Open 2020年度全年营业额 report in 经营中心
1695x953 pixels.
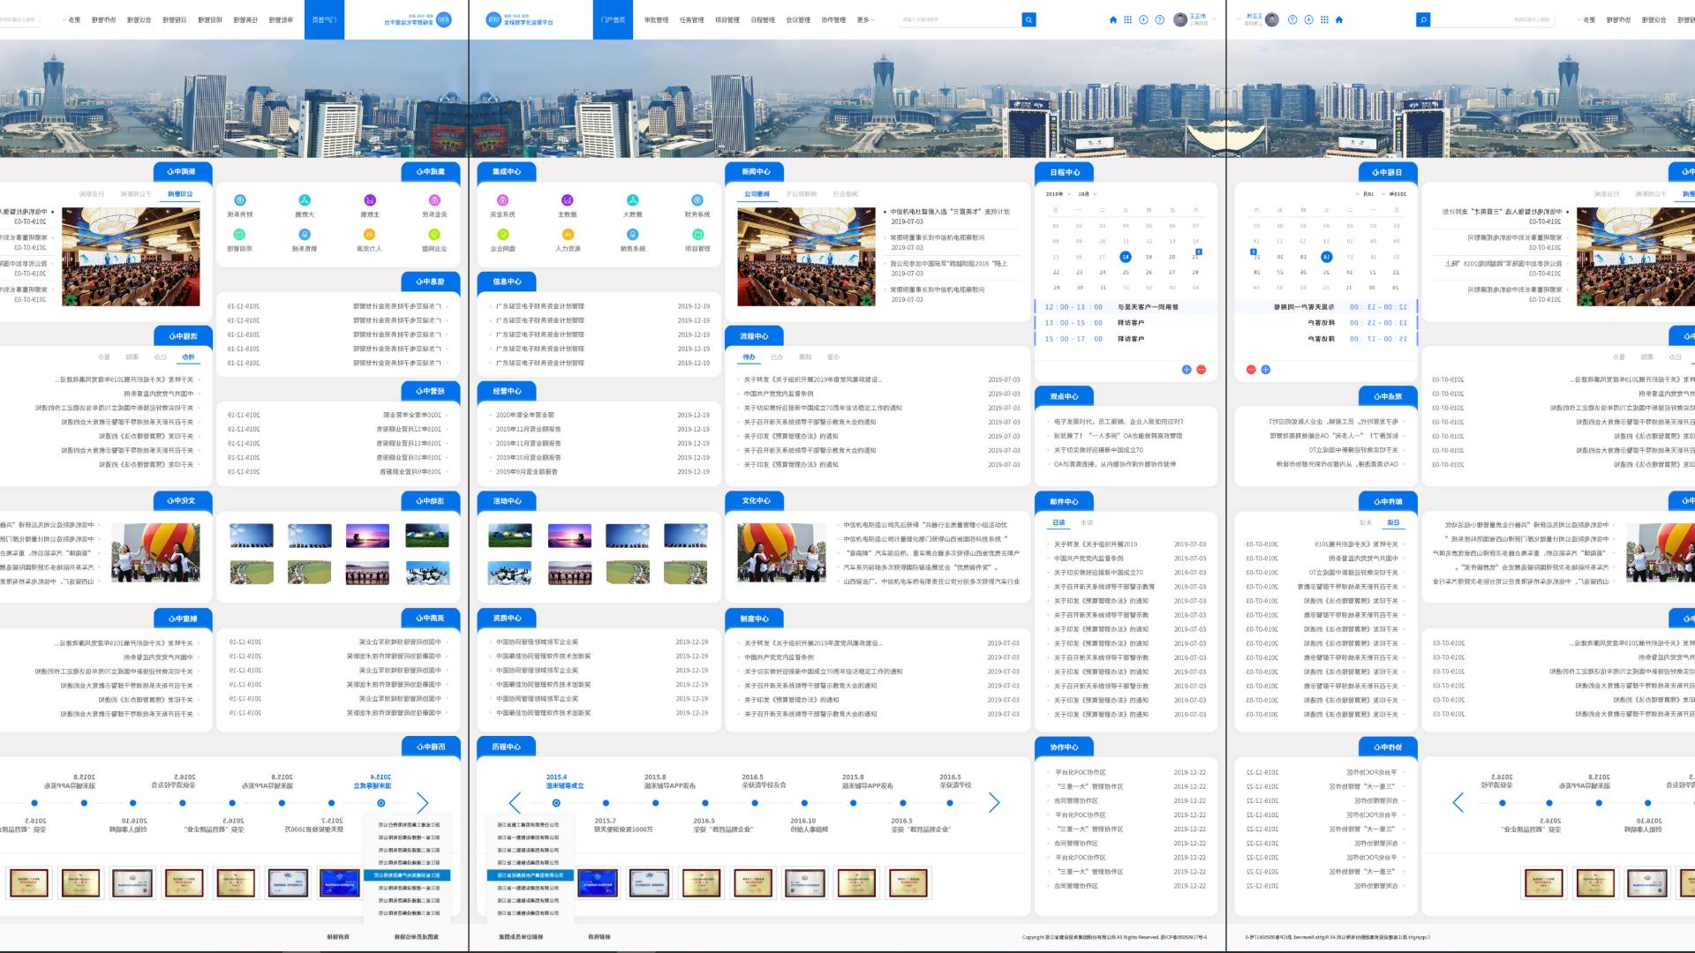pyautogui.click(x=525, y=415)
